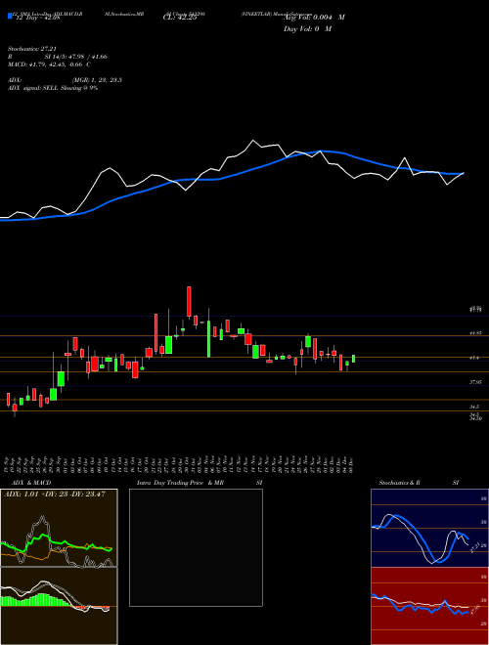The width and height of the screenshot is (489, 645).
Task: Click the MACD histogram panel
Action: point(59,606)
